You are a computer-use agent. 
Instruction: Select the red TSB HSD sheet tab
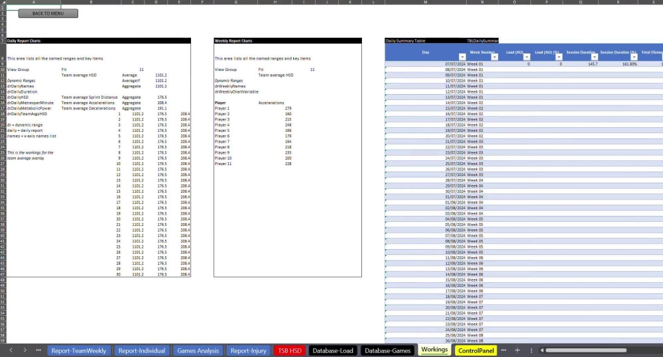[x=290, y=350]
